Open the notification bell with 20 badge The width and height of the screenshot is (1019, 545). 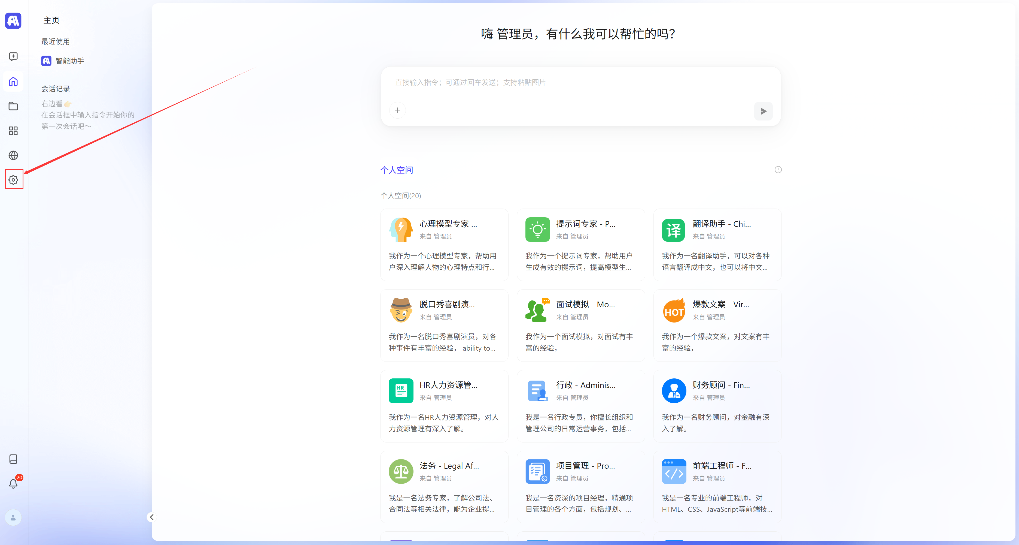[x=13, y=484]
